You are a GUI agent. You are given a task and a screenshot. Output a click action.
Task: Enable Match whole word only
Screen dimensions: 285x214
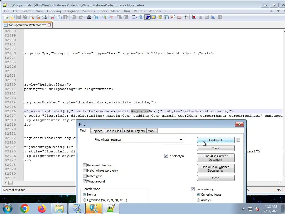click(85, 171)
